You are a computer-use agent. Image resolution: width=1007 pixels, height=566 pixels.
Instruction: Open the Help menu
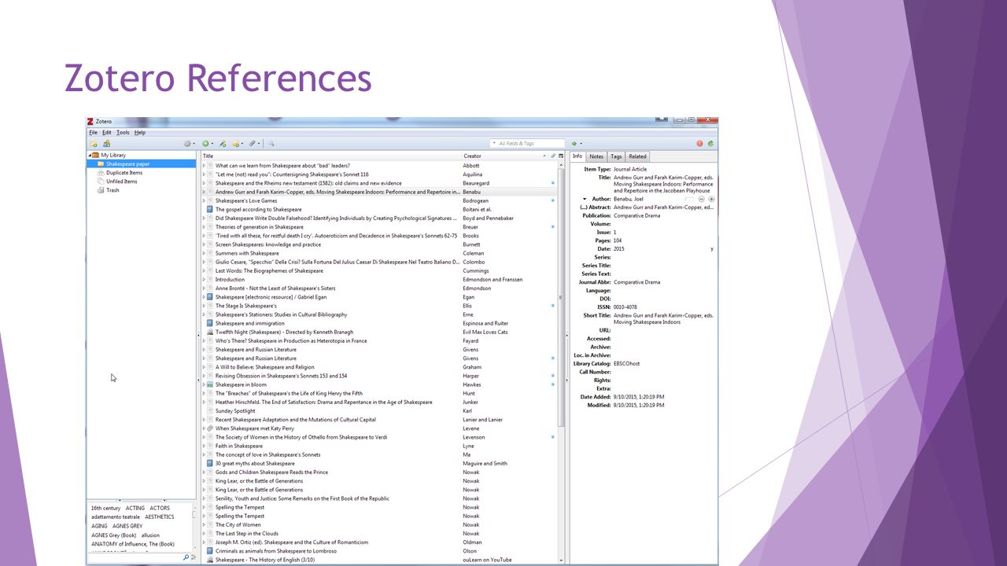(140, 132)
